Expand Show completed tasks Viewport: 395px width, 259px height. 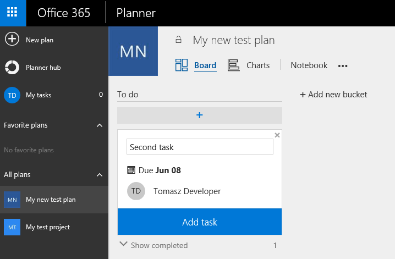123,244
